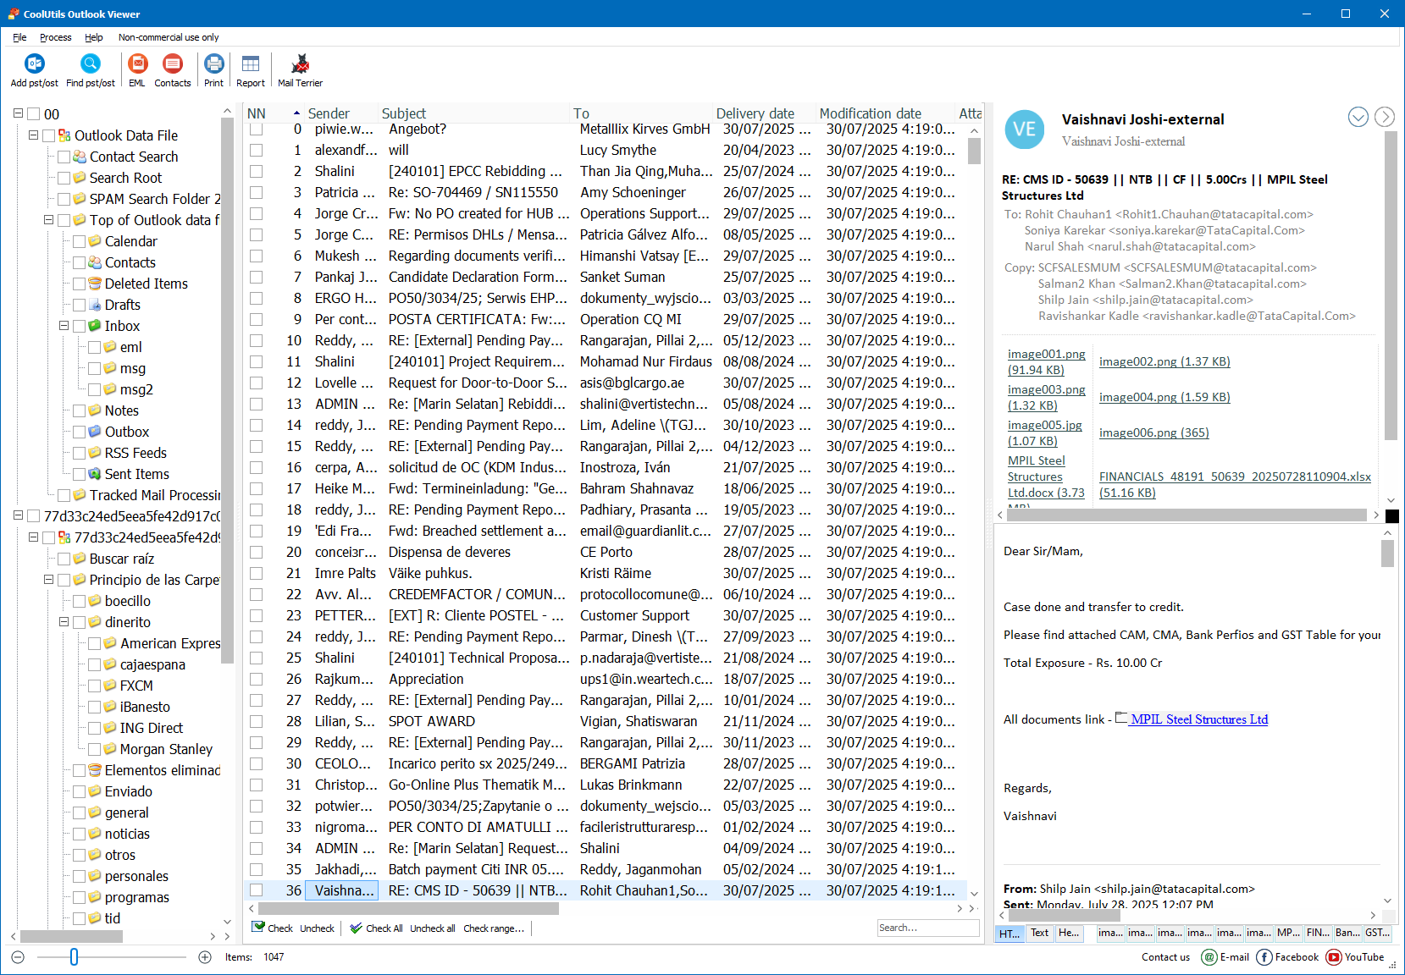Select the Sent Items folder
The width and height of the screenshot is (1405, 975).
(136, 474)
